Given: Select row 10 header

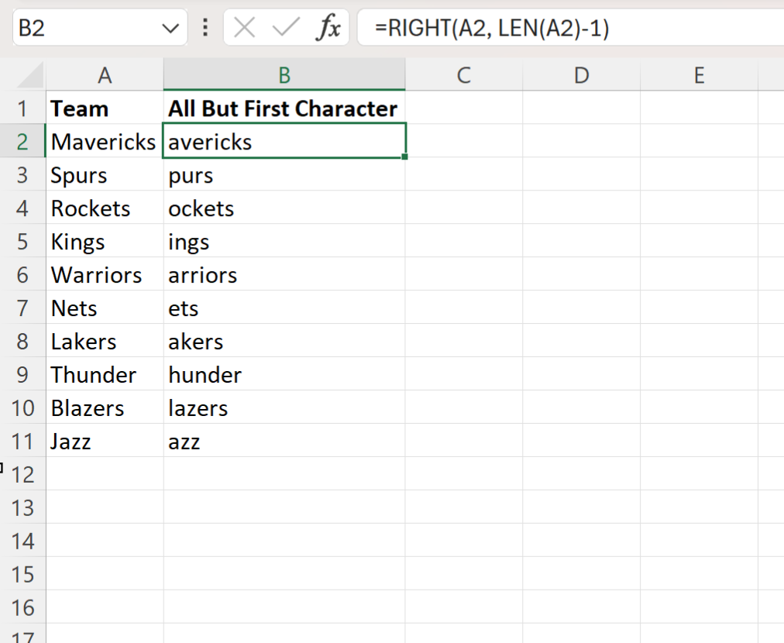Looking at the screenshot, I should click(22, 407).
